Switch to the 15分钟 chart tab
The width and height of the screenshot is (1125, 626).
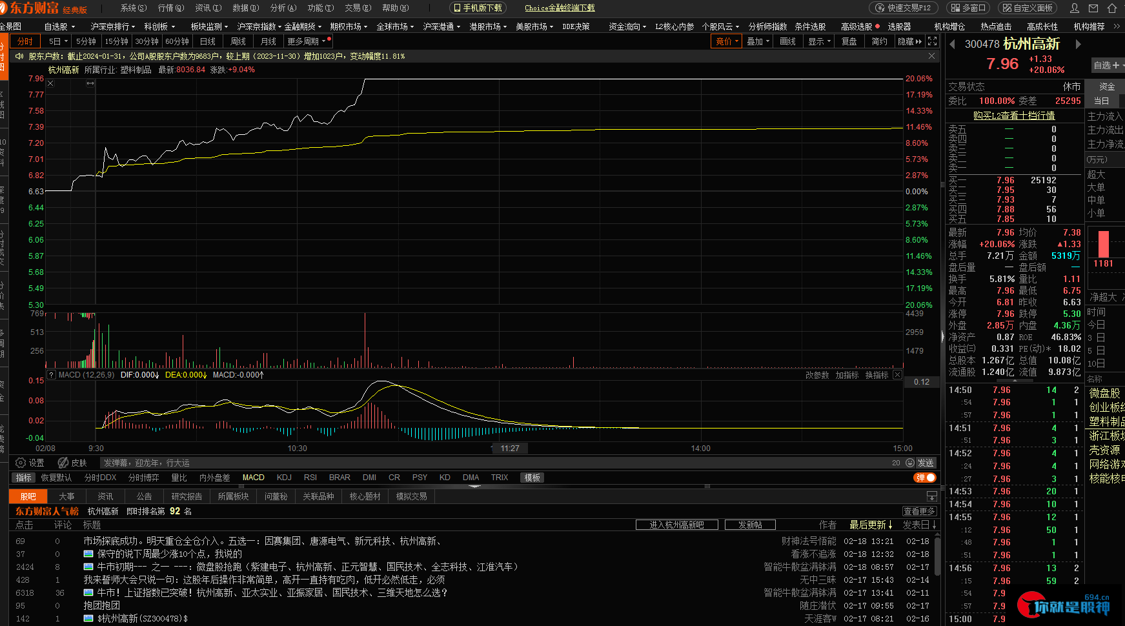(x=117, y=41)
